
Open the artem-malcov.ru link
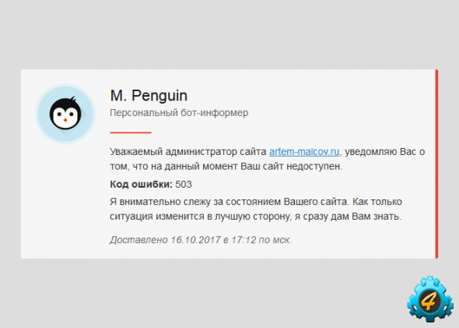(x=304, y=152)
